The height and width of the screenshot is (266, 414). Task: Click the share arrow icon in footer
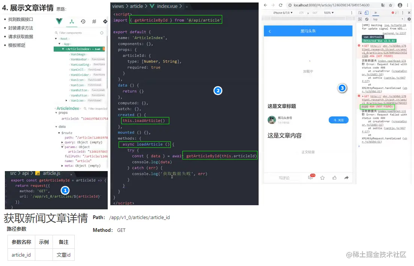[x=346, y=178]
